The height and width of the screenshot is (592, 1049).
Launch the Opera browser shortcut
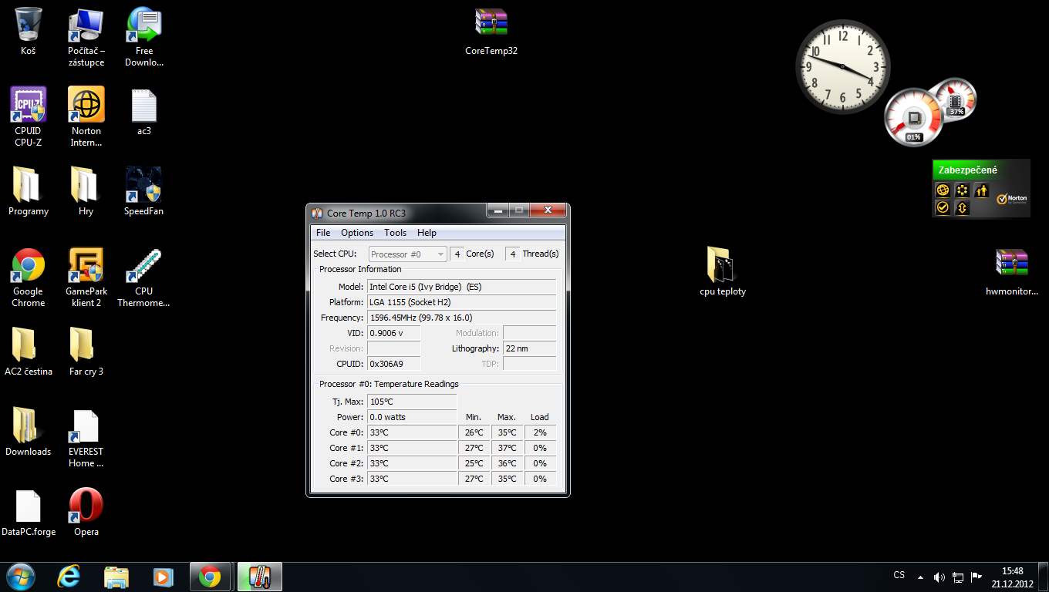86,513
